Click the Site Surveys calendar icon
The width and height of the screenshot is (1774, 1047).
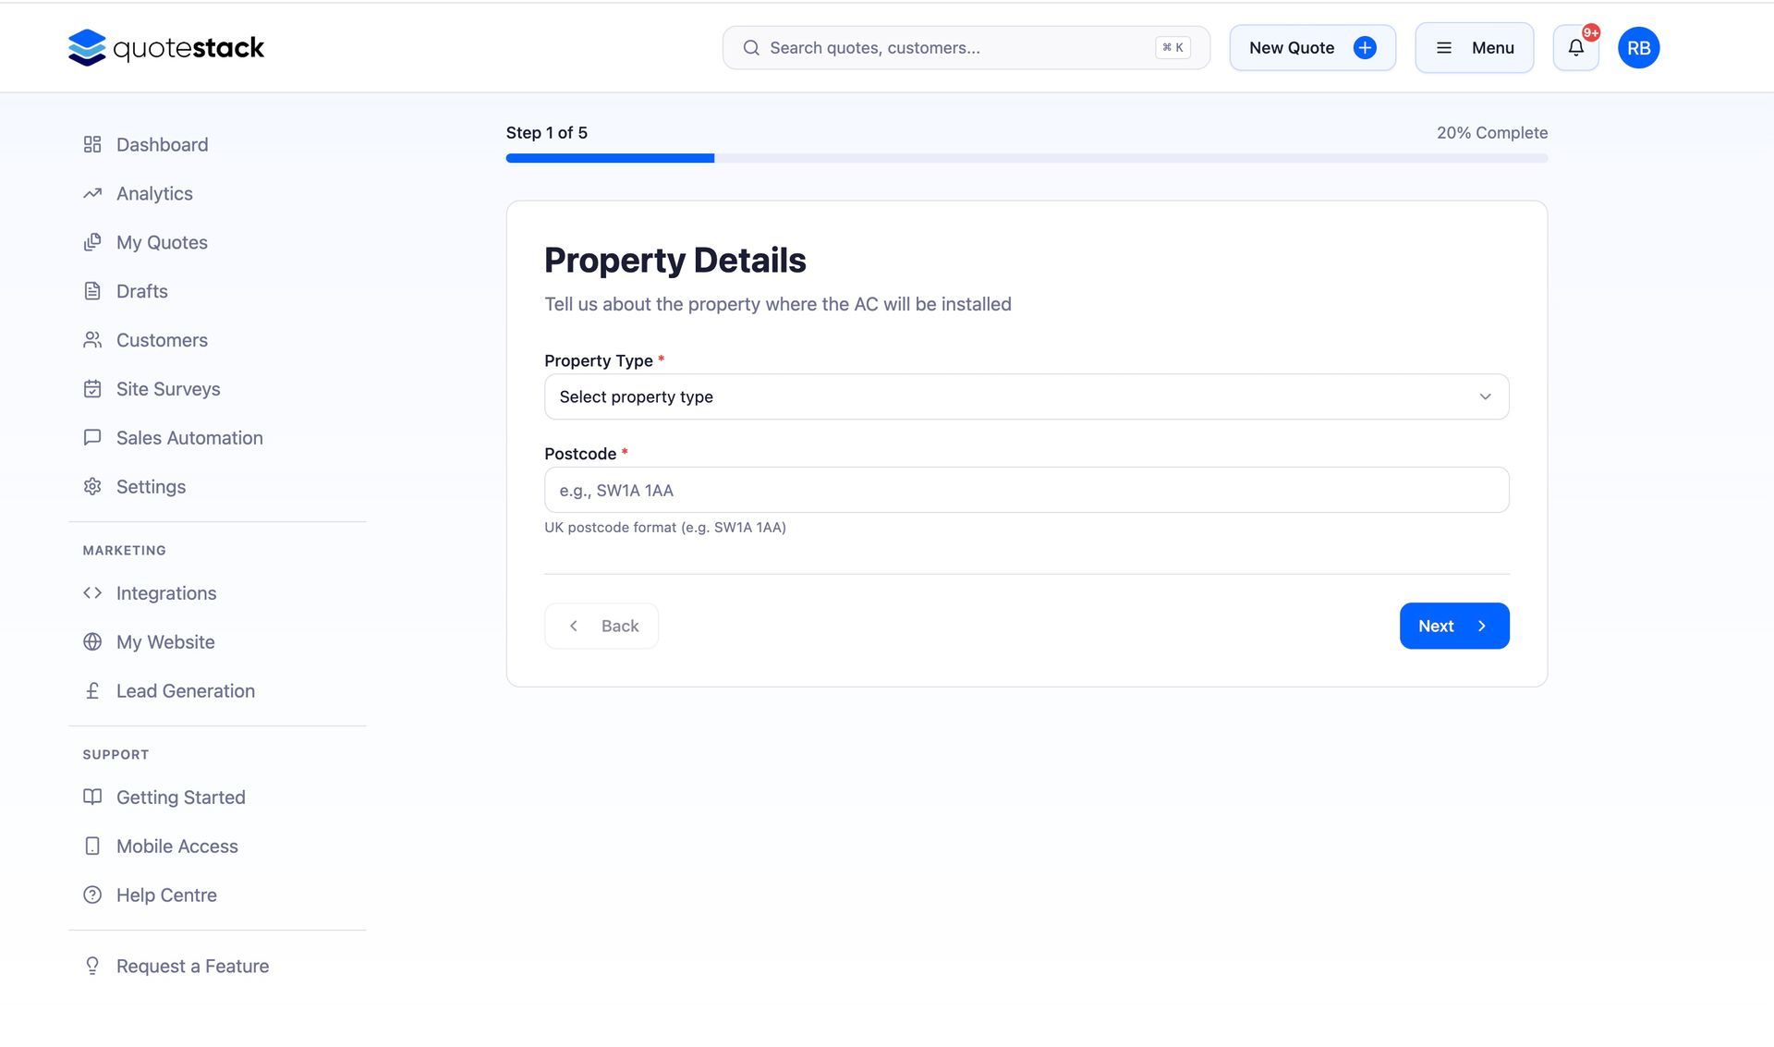pos(92,389)
